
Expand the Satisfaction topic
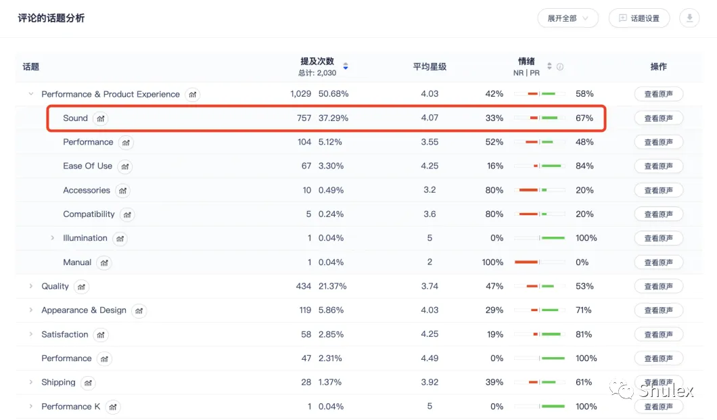coord(30,334)
